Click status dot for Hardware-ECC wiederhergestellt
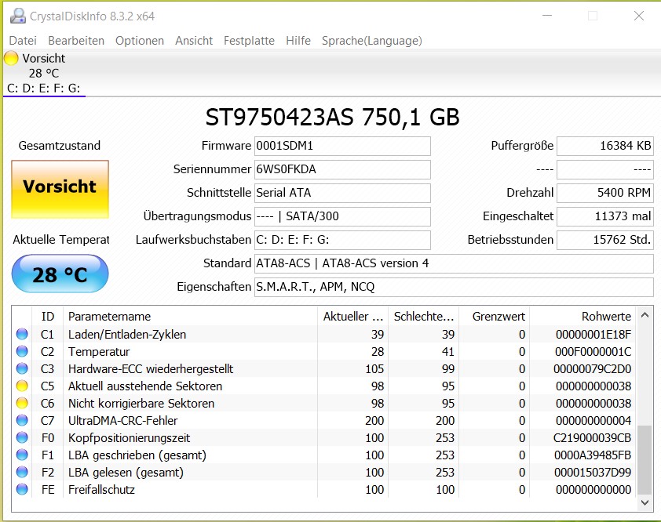This screenshot has height=522, width=661. click(22, 368)
